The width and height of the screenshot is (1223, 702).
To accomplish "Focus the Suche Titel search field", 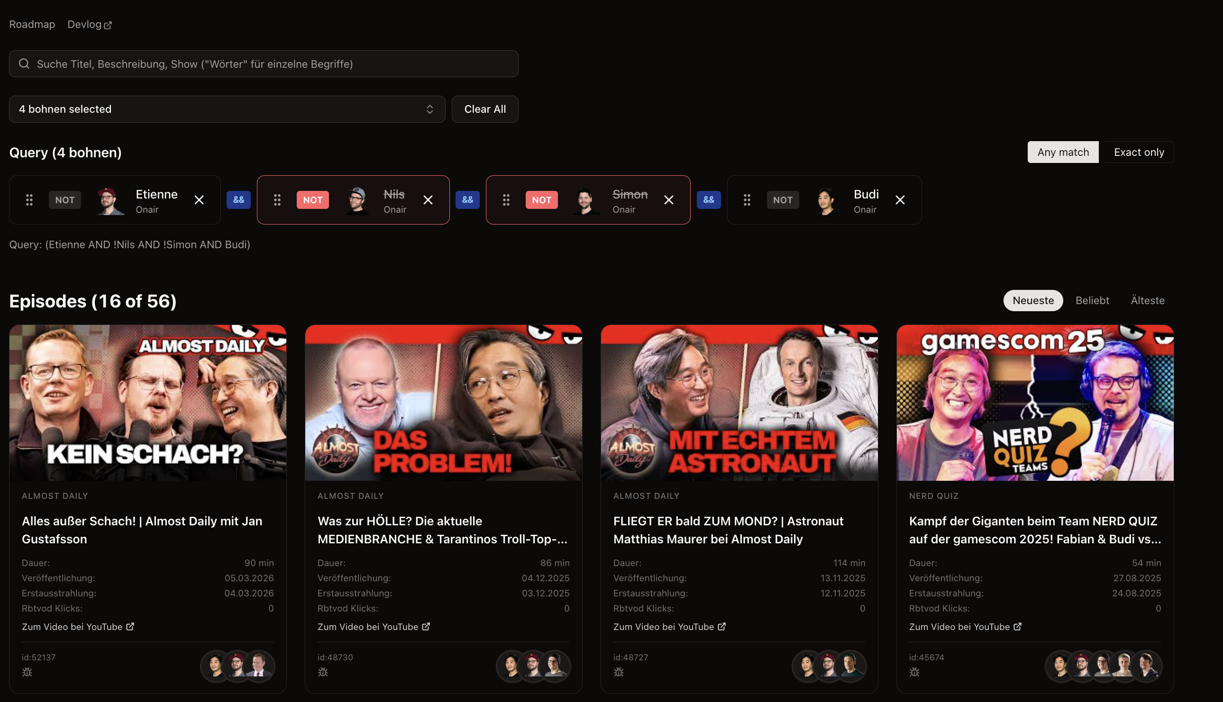I will [x=270, y=63].
